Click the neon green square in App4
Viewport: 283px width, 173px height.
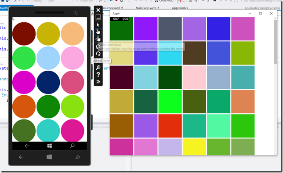(170, 101)
